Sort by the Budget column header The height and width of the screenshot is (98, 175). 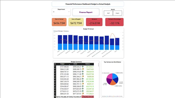(62, 64)
